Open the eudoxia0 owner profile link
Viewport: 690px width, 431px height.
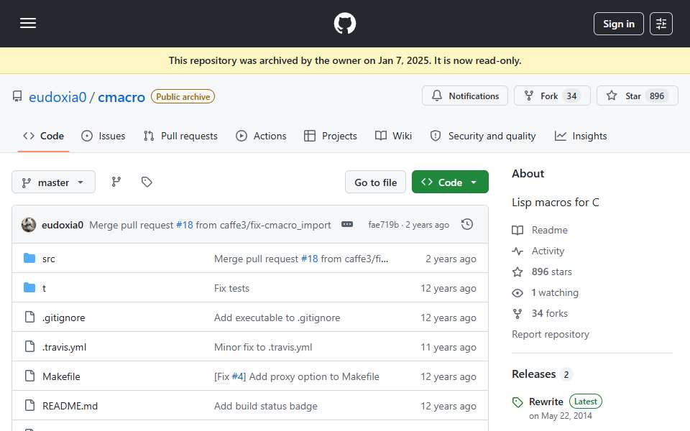click(57, 97)
